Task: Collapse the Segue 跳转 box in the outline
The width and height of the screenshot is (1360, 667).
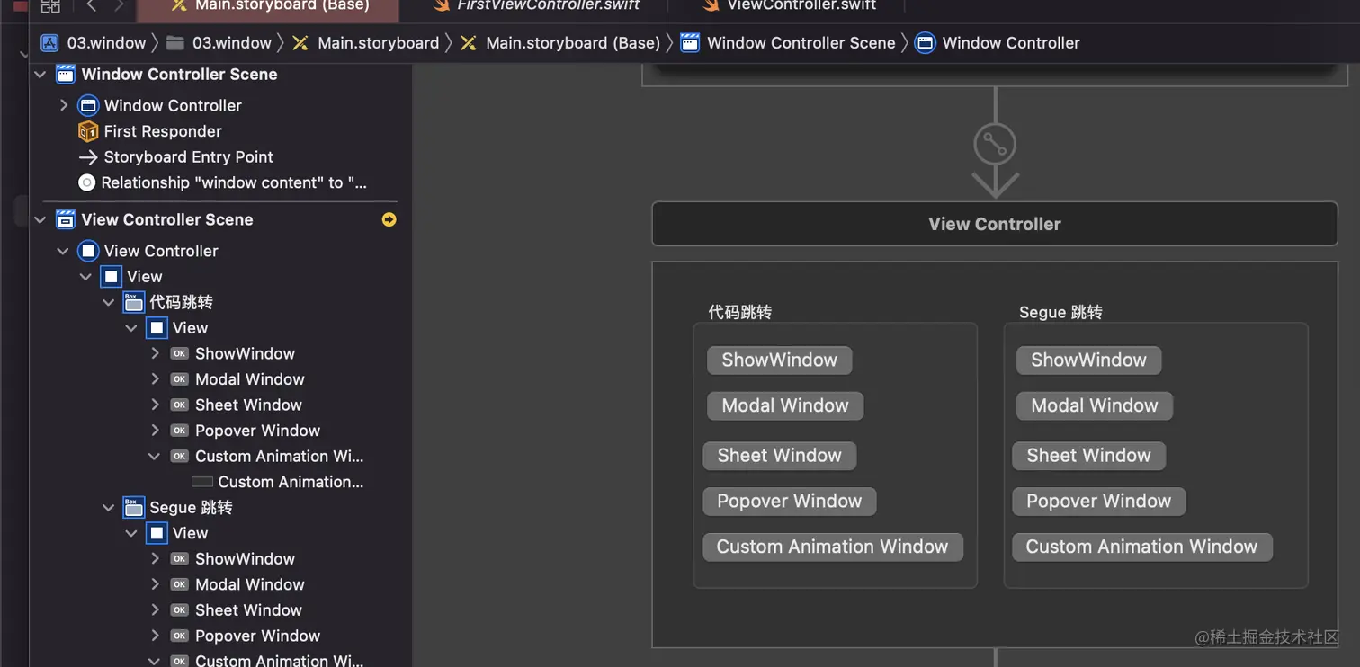Action: tap(109, 508)
